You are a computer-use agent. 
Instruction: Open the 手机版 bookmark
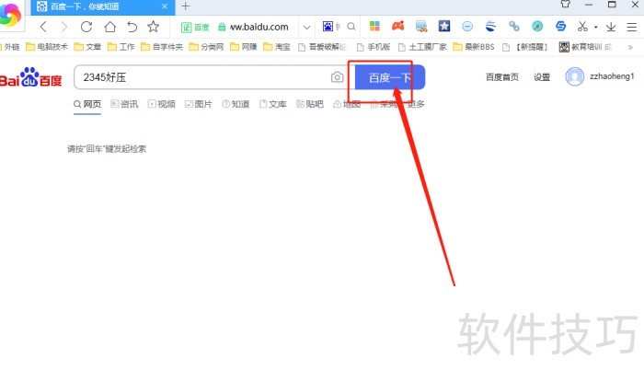tap(374, 47)
